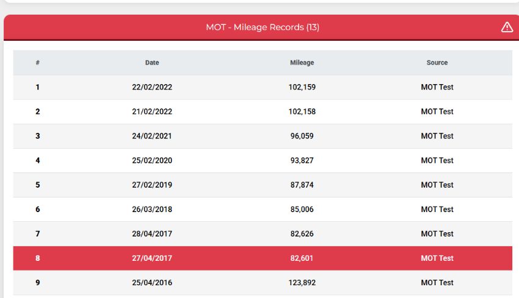Click the MOT - Mileage Records header
Image resolution: width=519 pixels, height=298 pixels.
263,27
